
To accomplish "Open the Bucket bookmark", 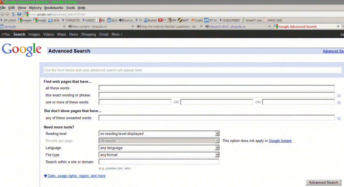I will pyautogui.click(x=150, y=20).
